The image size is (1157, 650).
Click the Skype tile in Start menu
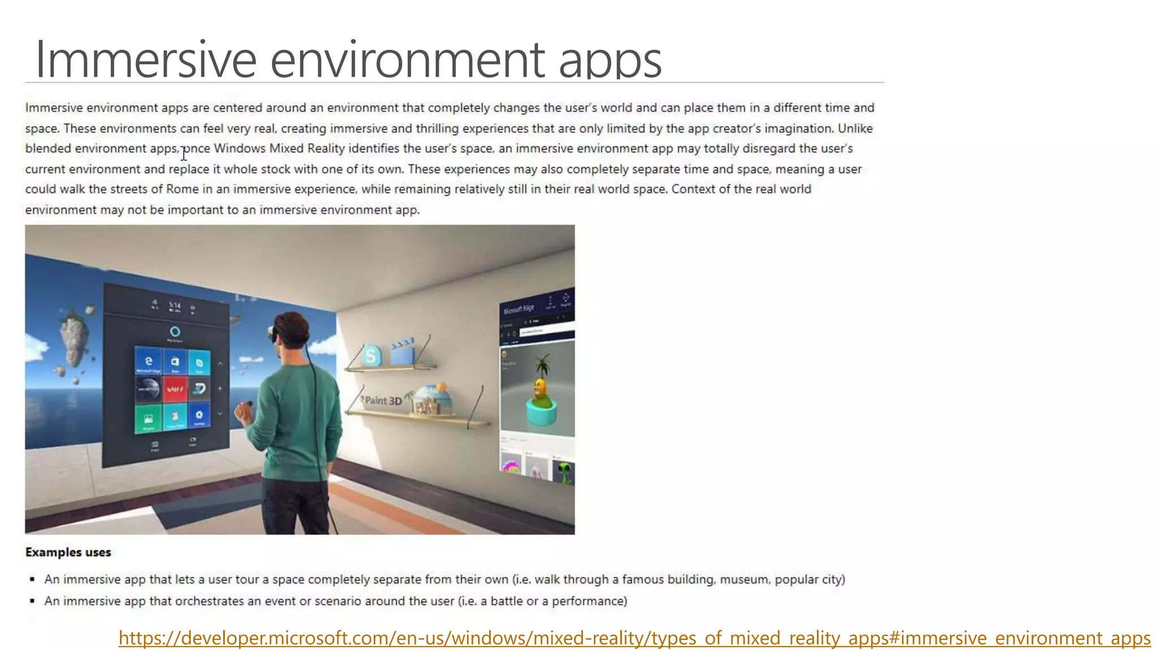tap(199, 364)
